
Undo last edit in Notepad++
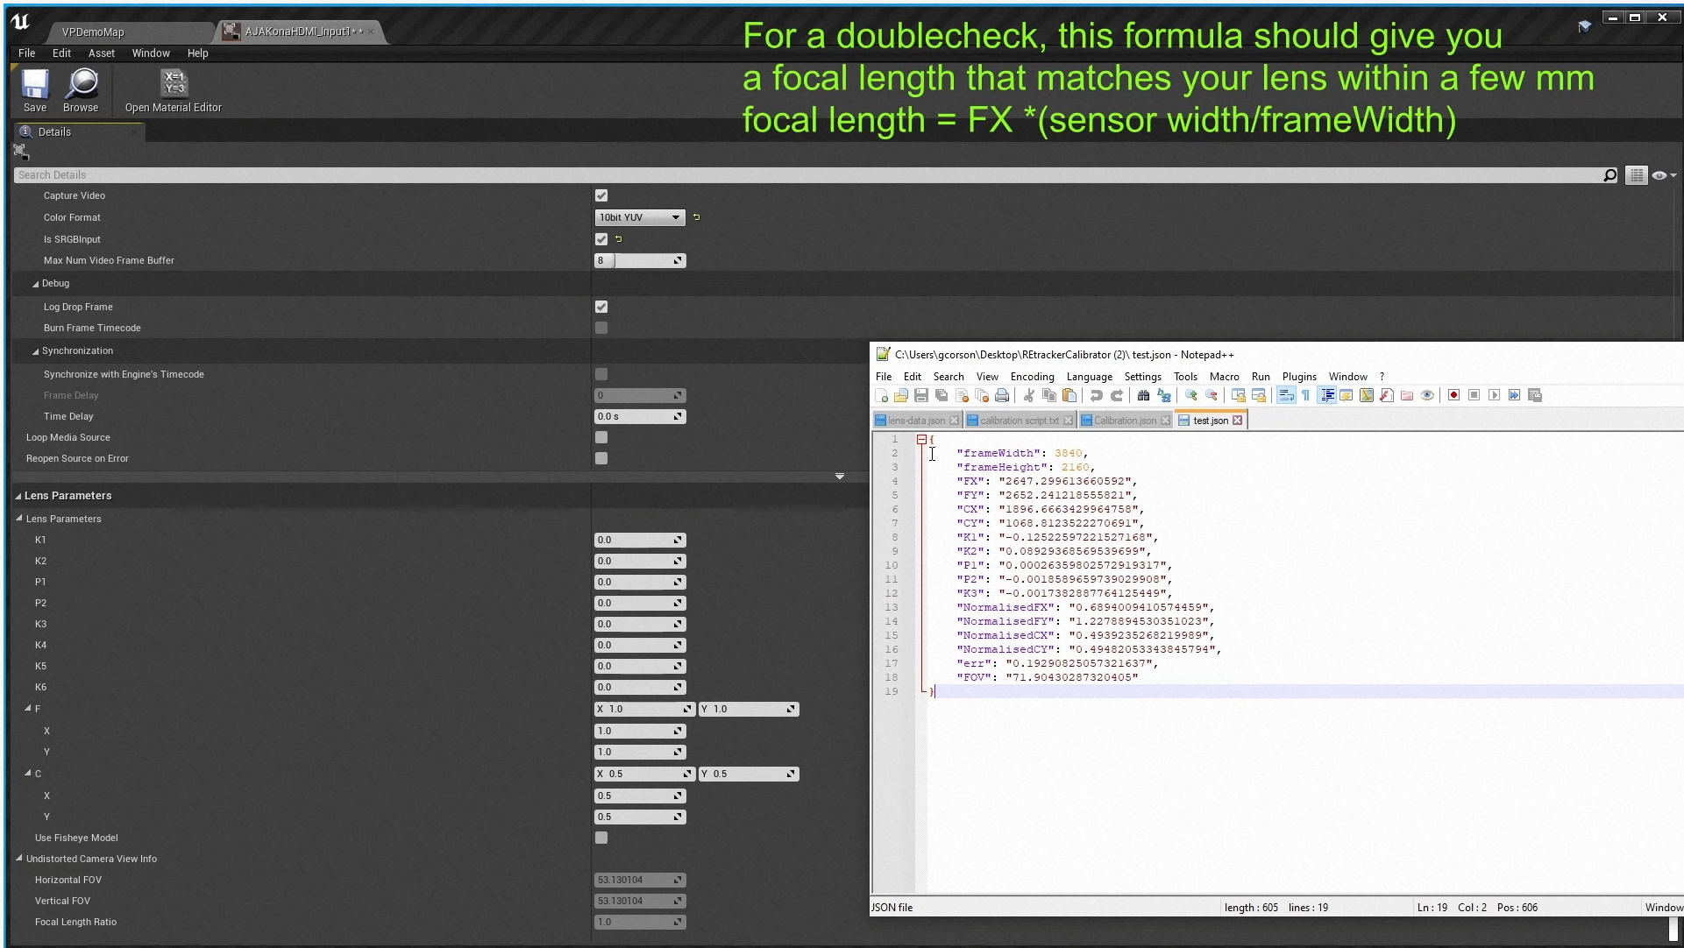point(1097,396)
